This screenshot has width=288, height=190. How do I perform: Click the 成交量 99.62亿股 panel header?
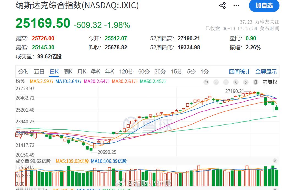33,161
